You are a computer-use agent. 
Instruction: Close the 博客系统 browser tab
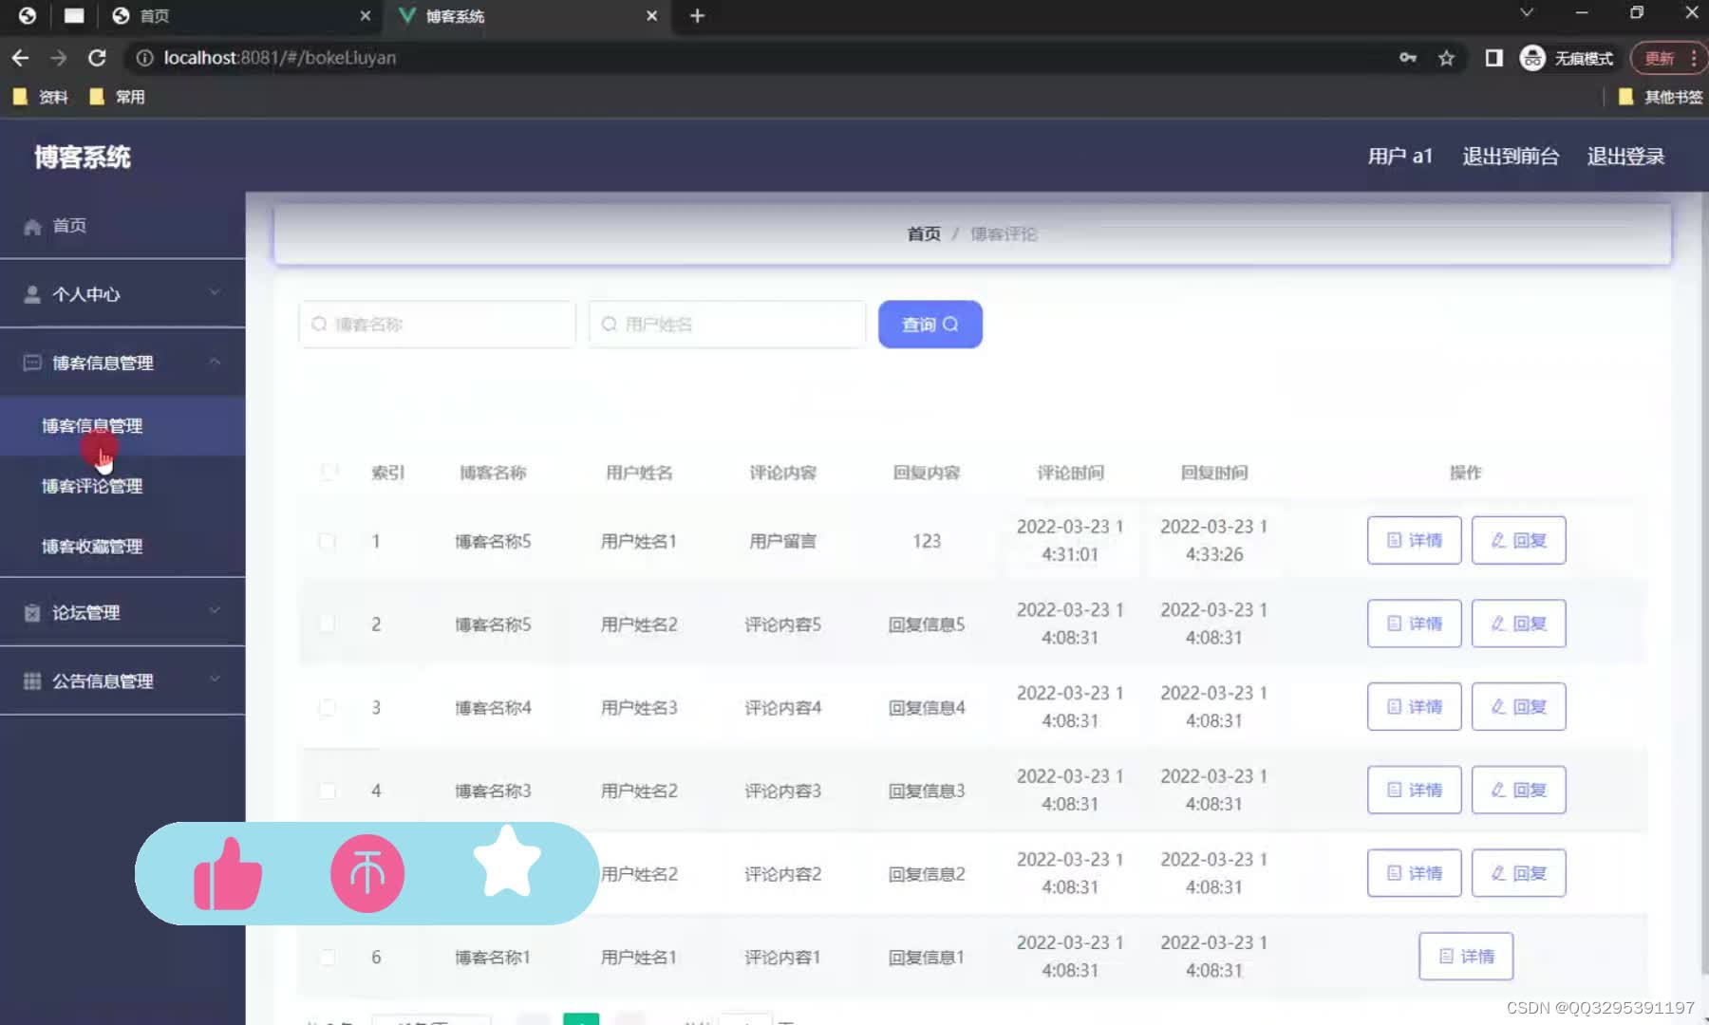pos(651,16)
